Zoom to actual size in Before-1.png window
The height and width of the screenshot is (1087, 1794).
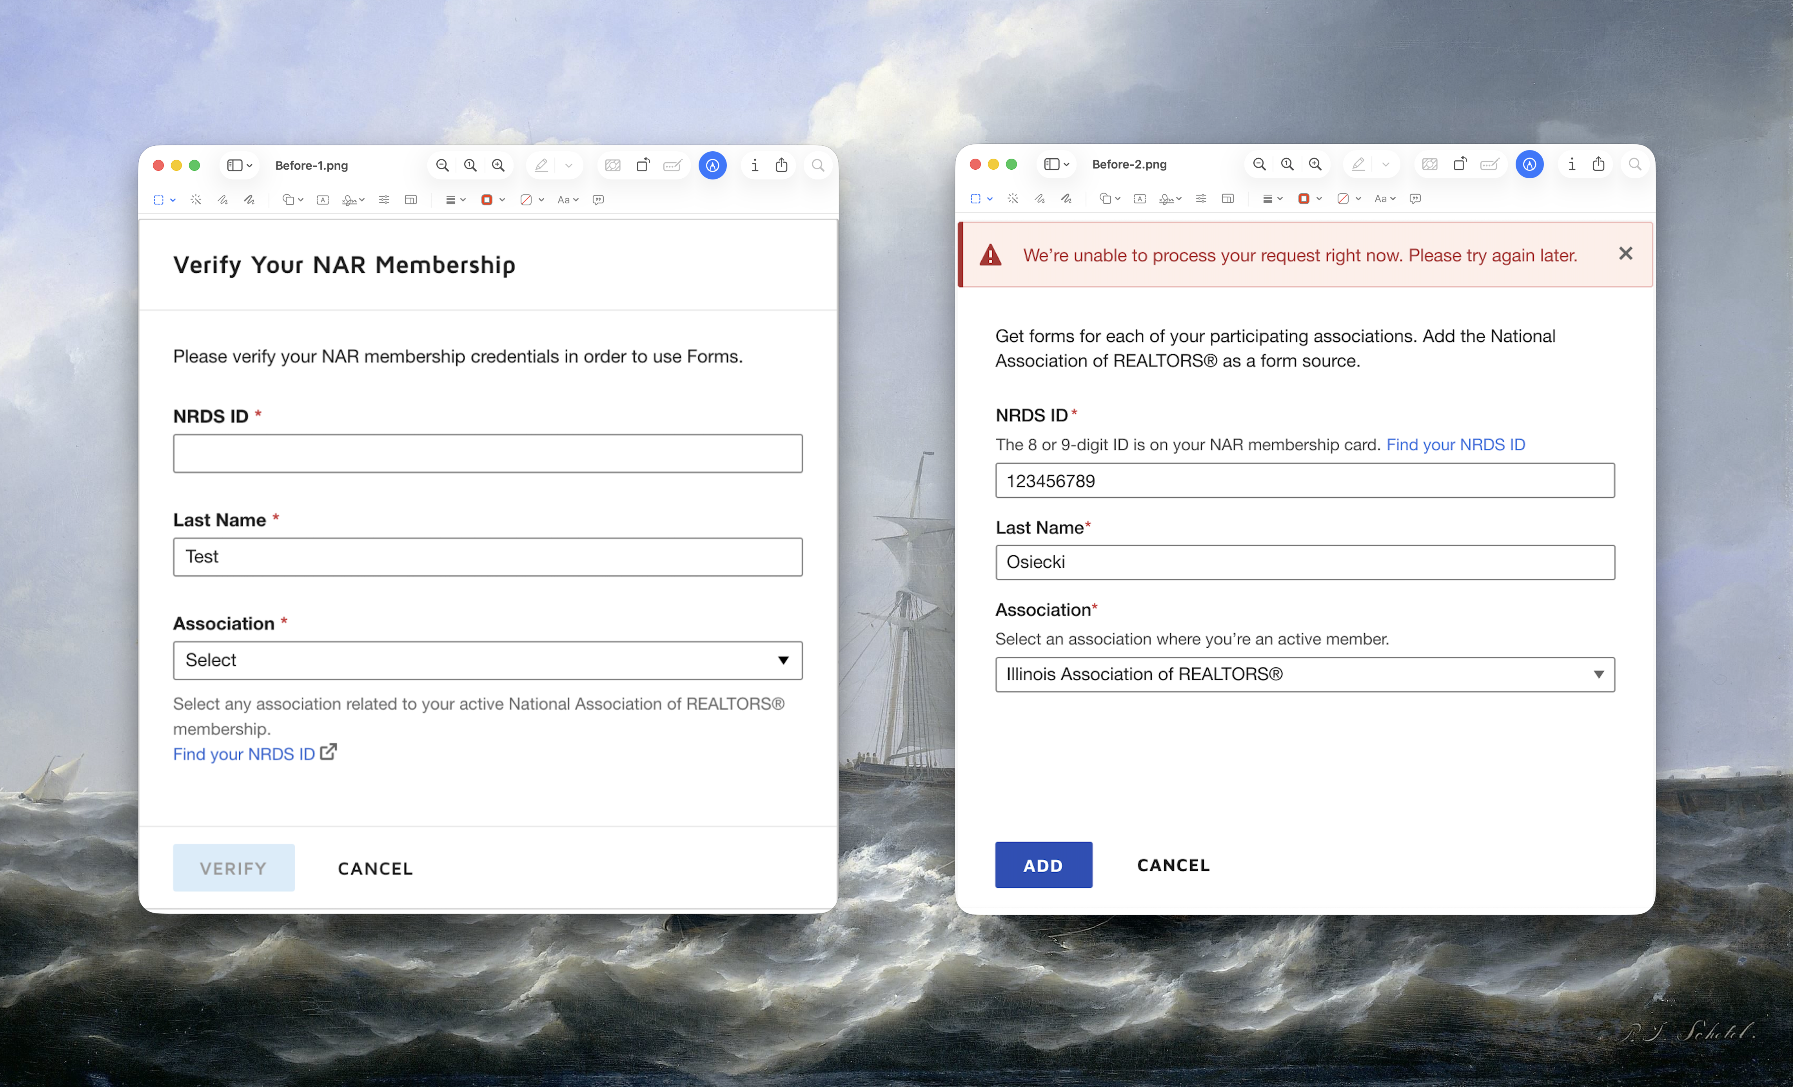(470, 165)
